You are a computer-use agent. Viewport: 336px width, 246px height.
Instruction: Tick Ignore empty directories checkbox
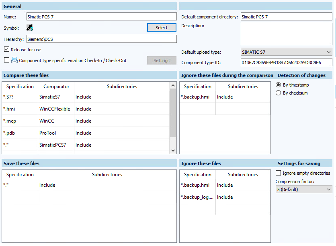(278, 173)
